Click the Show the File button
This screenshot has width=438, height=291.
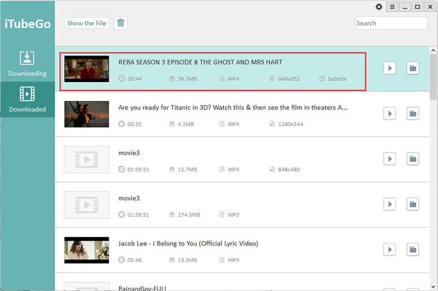(87, 23)
